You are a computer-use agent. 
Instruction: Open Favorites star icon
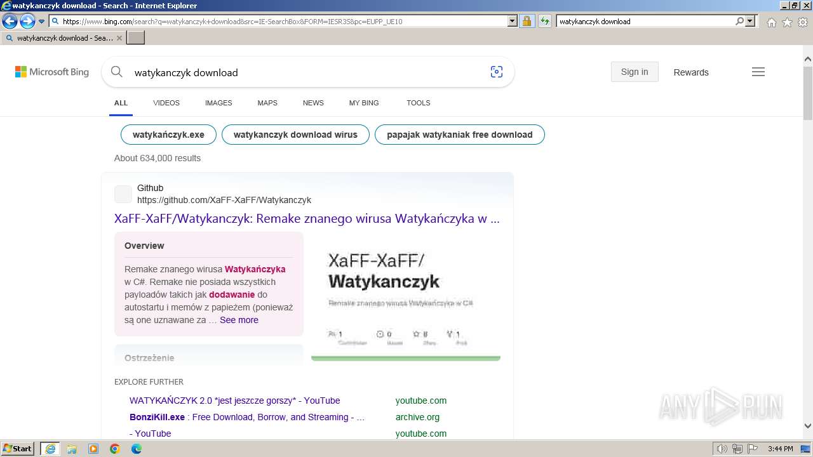pos(787,22)
